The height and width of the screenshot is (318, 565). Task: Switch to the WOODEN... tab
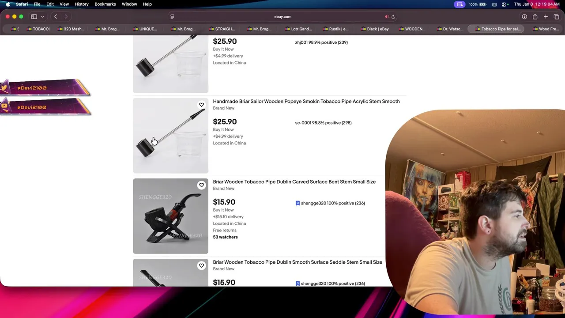click(411, 29)
